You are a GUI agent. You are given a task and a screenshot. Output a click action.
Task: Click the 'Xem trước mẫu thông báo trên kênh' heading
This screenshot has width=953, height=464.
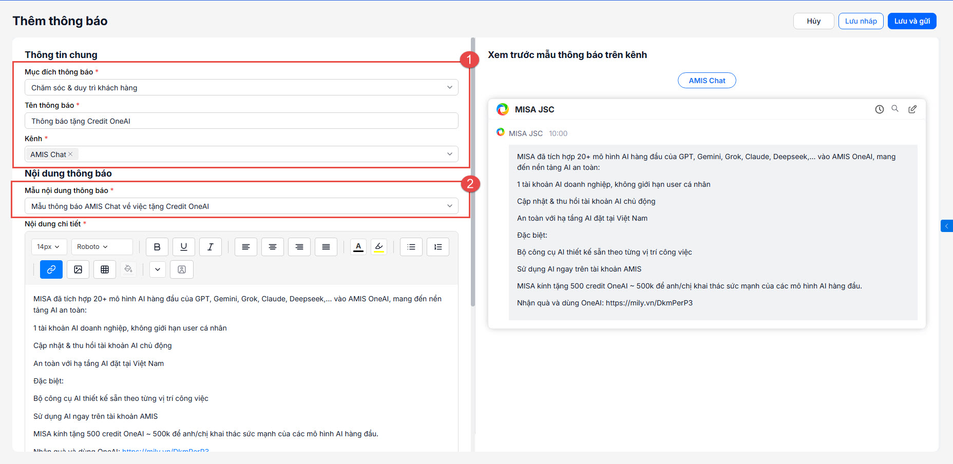coord(567,55)
